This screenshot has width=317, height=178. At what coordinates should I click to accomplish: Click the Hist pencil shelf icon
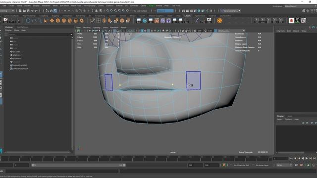5,20
